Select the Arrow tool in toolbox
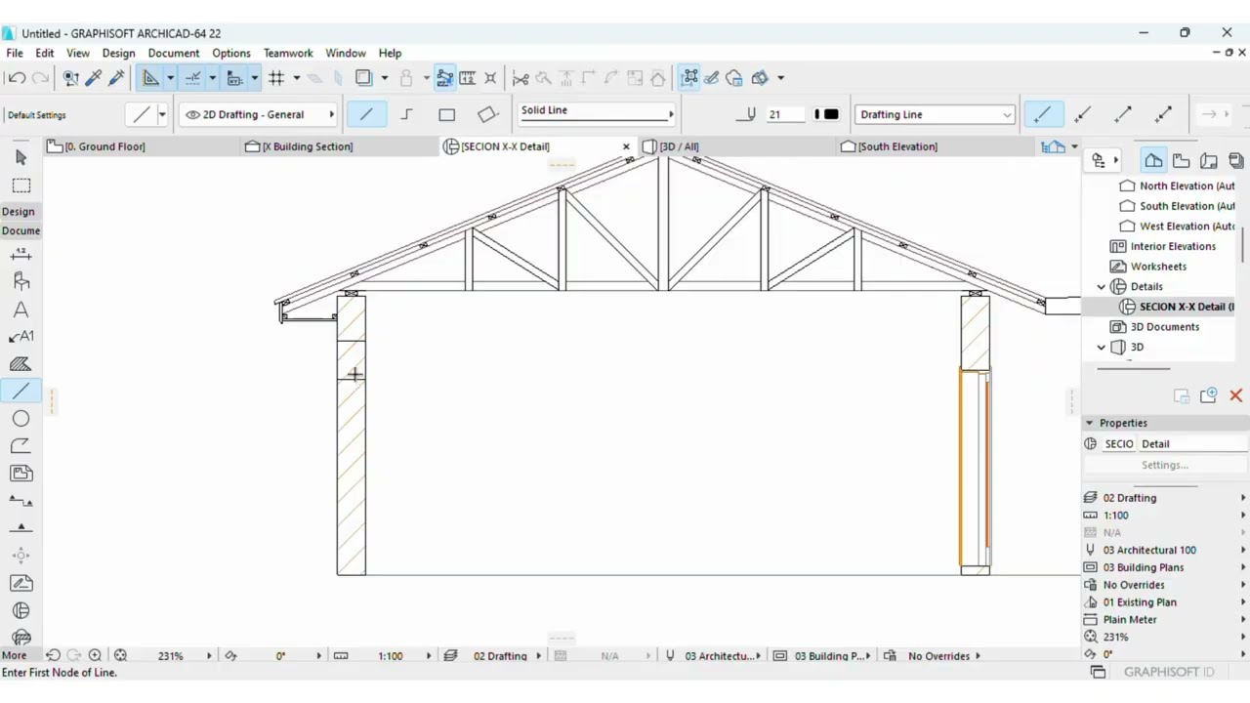The width and height of the screenshot is (1250, 703). 21,157
